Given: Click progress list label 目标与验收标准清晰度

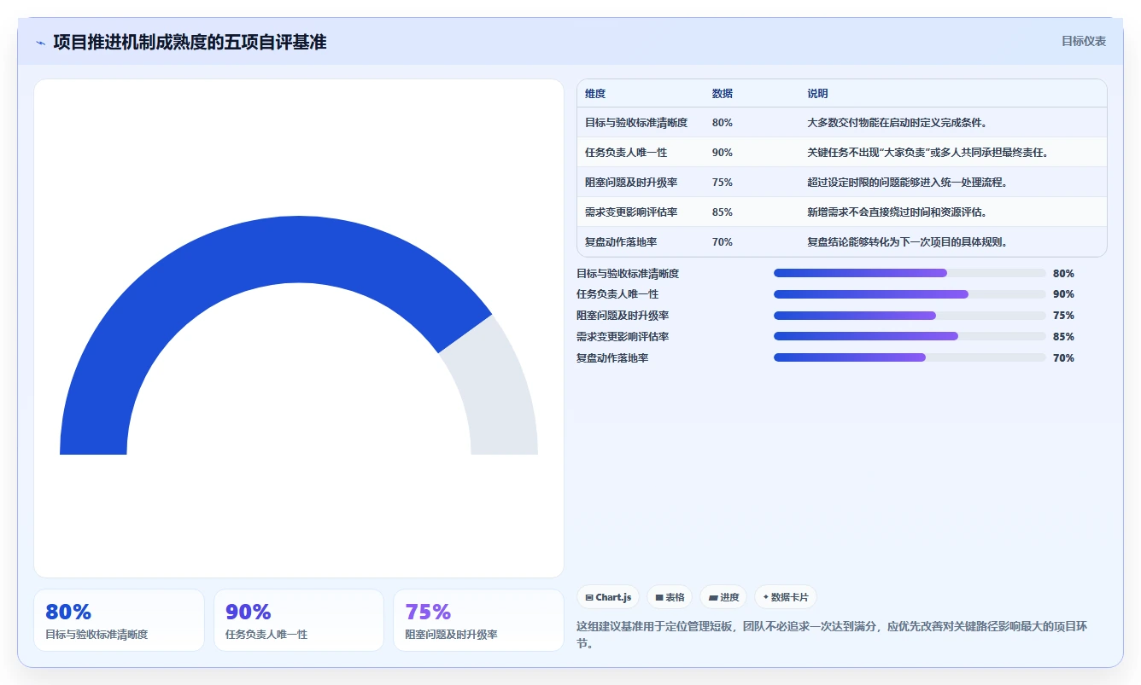Looking at the screenshot, I should 628,274.
